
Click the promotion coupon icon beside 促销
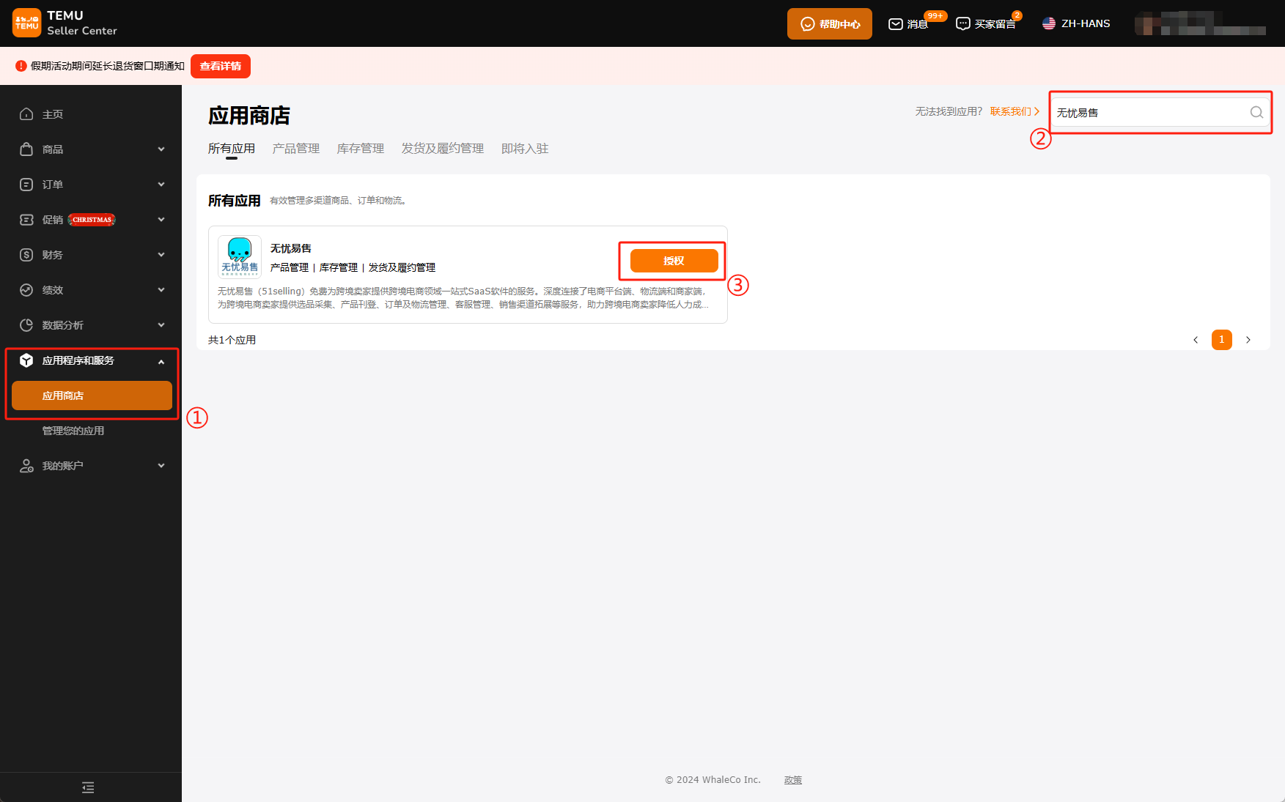[26, 220]
